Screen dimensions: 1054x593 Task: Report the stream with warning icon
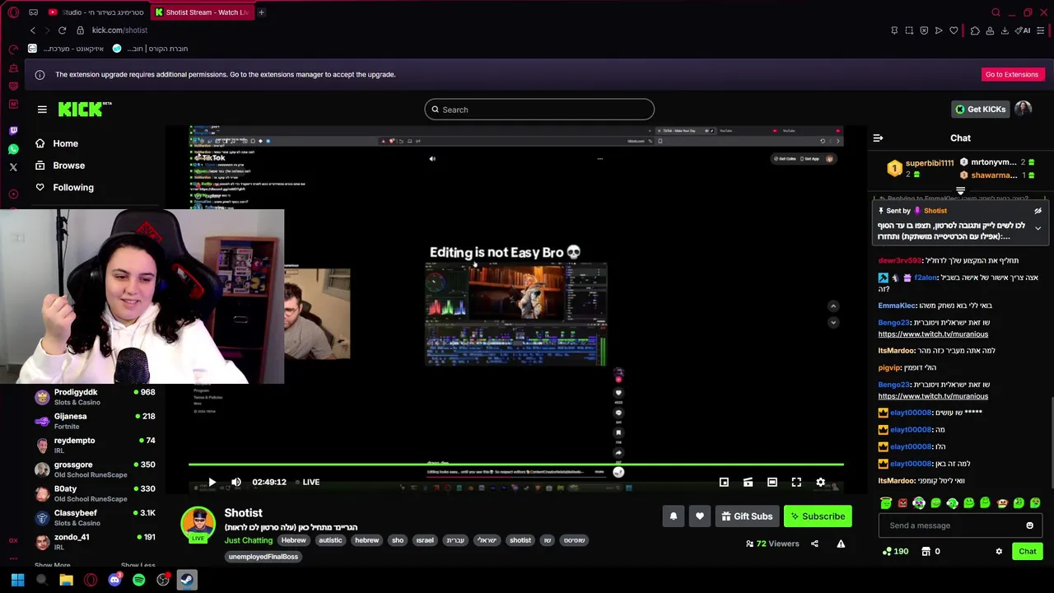tap(841, 544)
